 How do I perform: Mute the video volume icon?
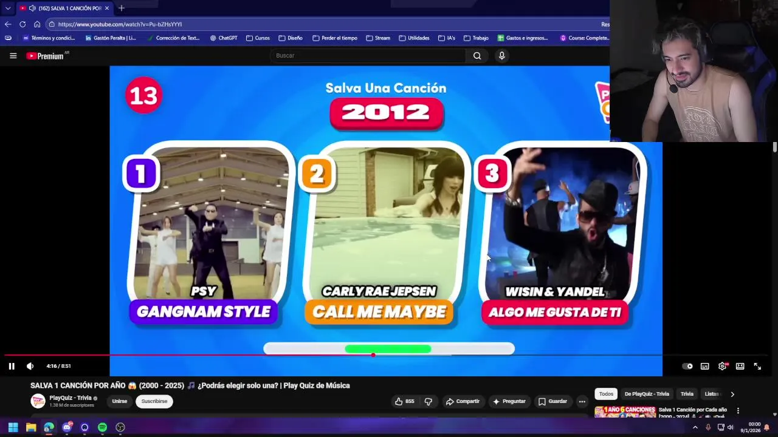pos(30,366)
